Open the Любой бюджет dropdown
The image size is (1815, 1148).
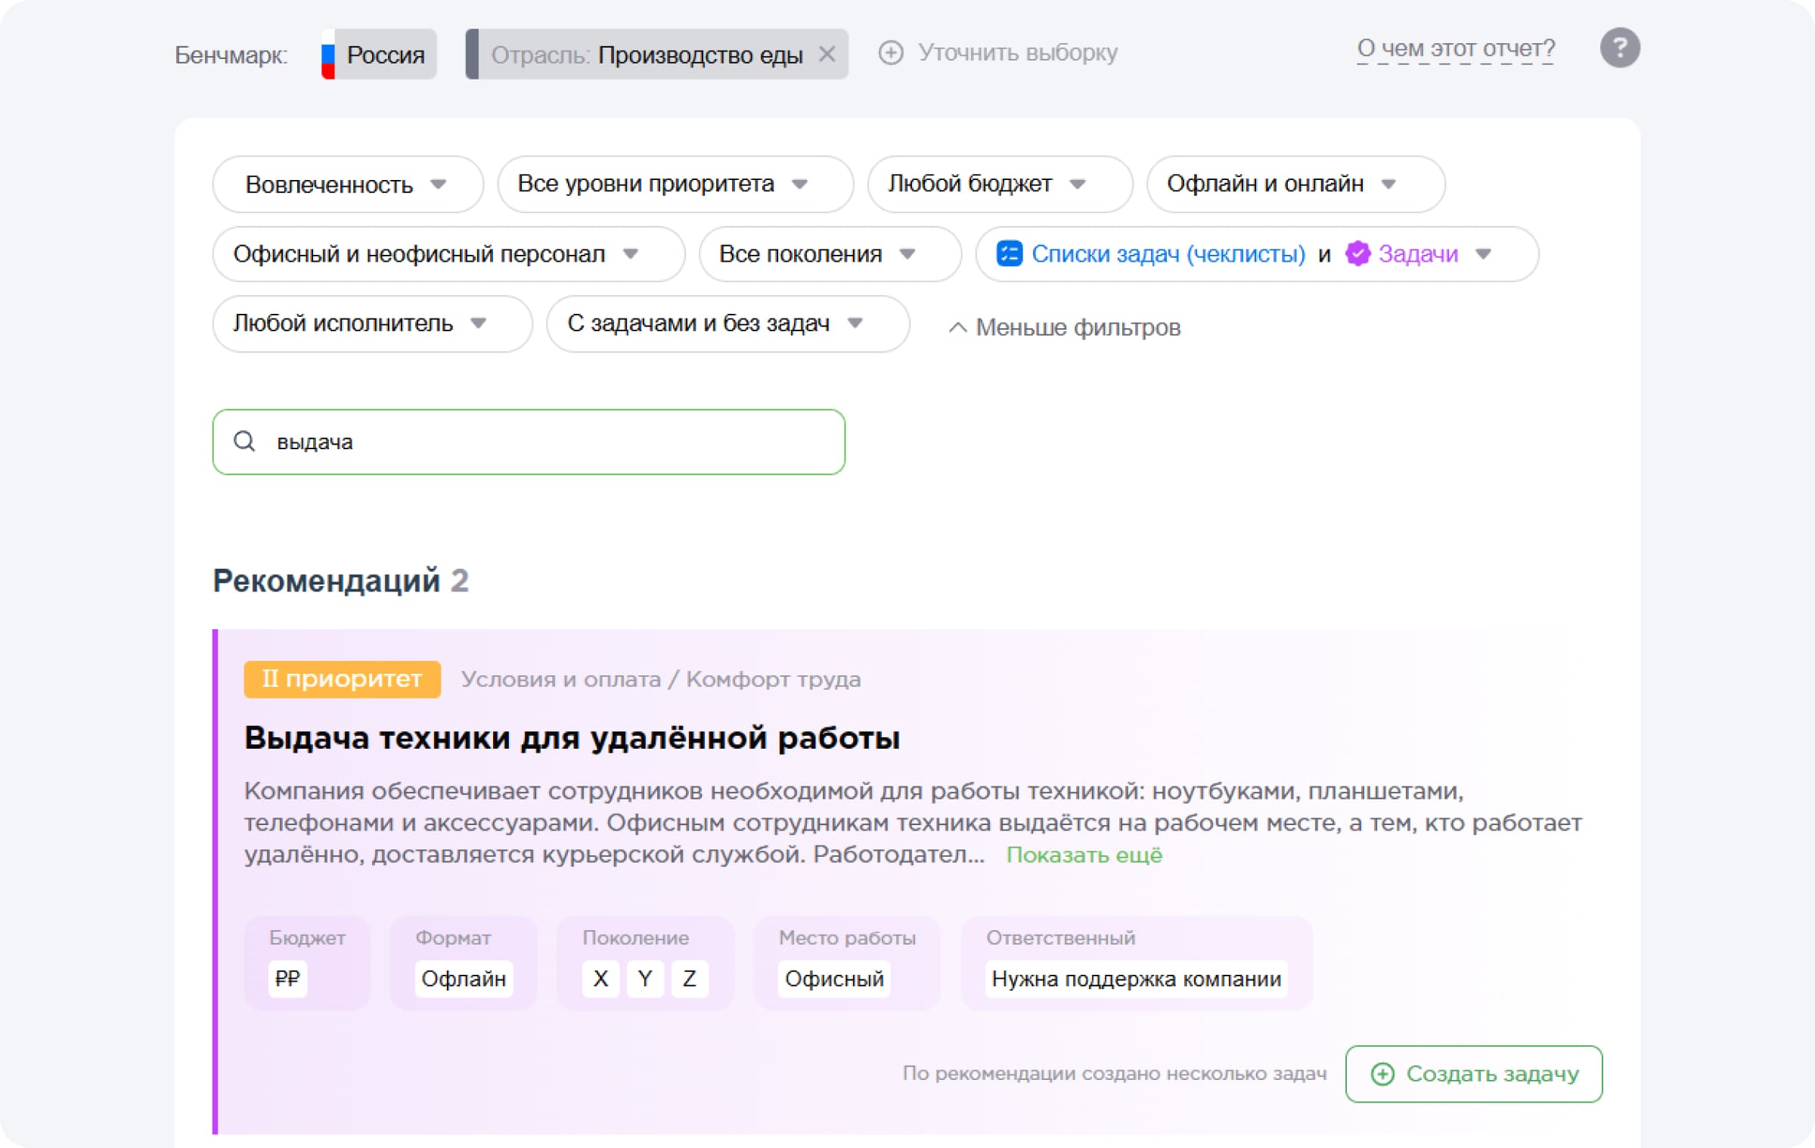(x=1000, y=184)
